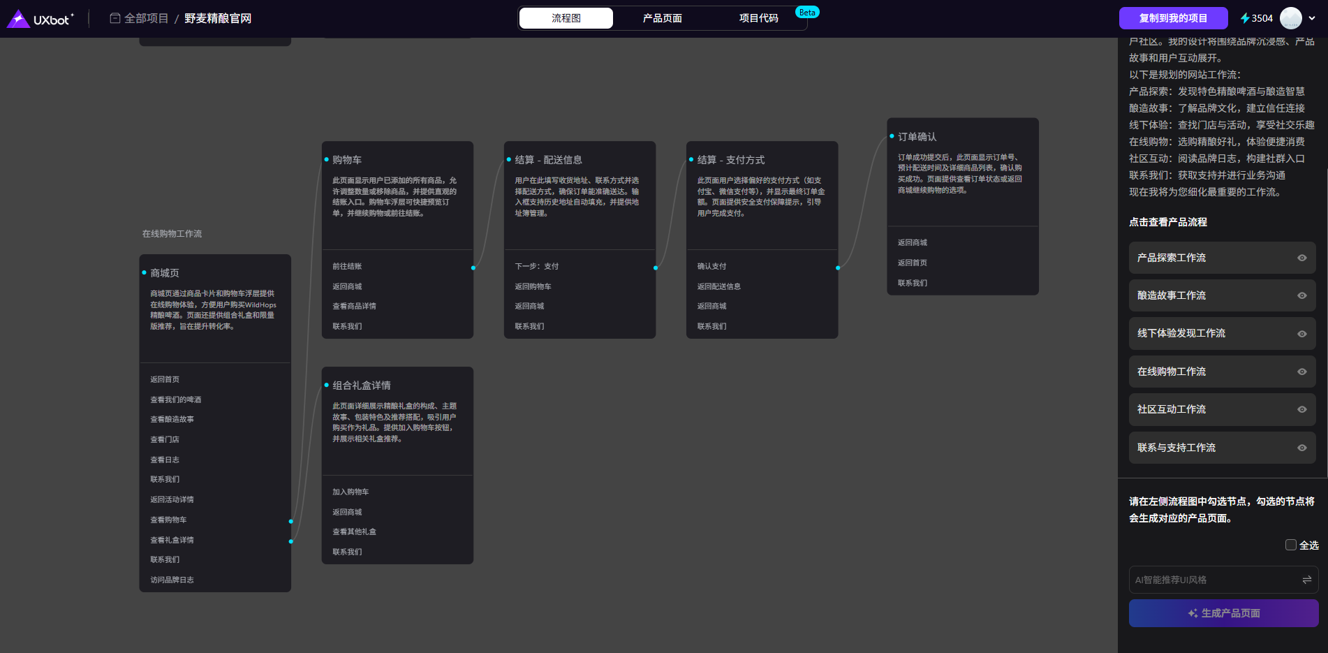This screenshot has height=653, width=1328.
Task: Switch to the 产品页面 tab
Action: coord(662,18)
